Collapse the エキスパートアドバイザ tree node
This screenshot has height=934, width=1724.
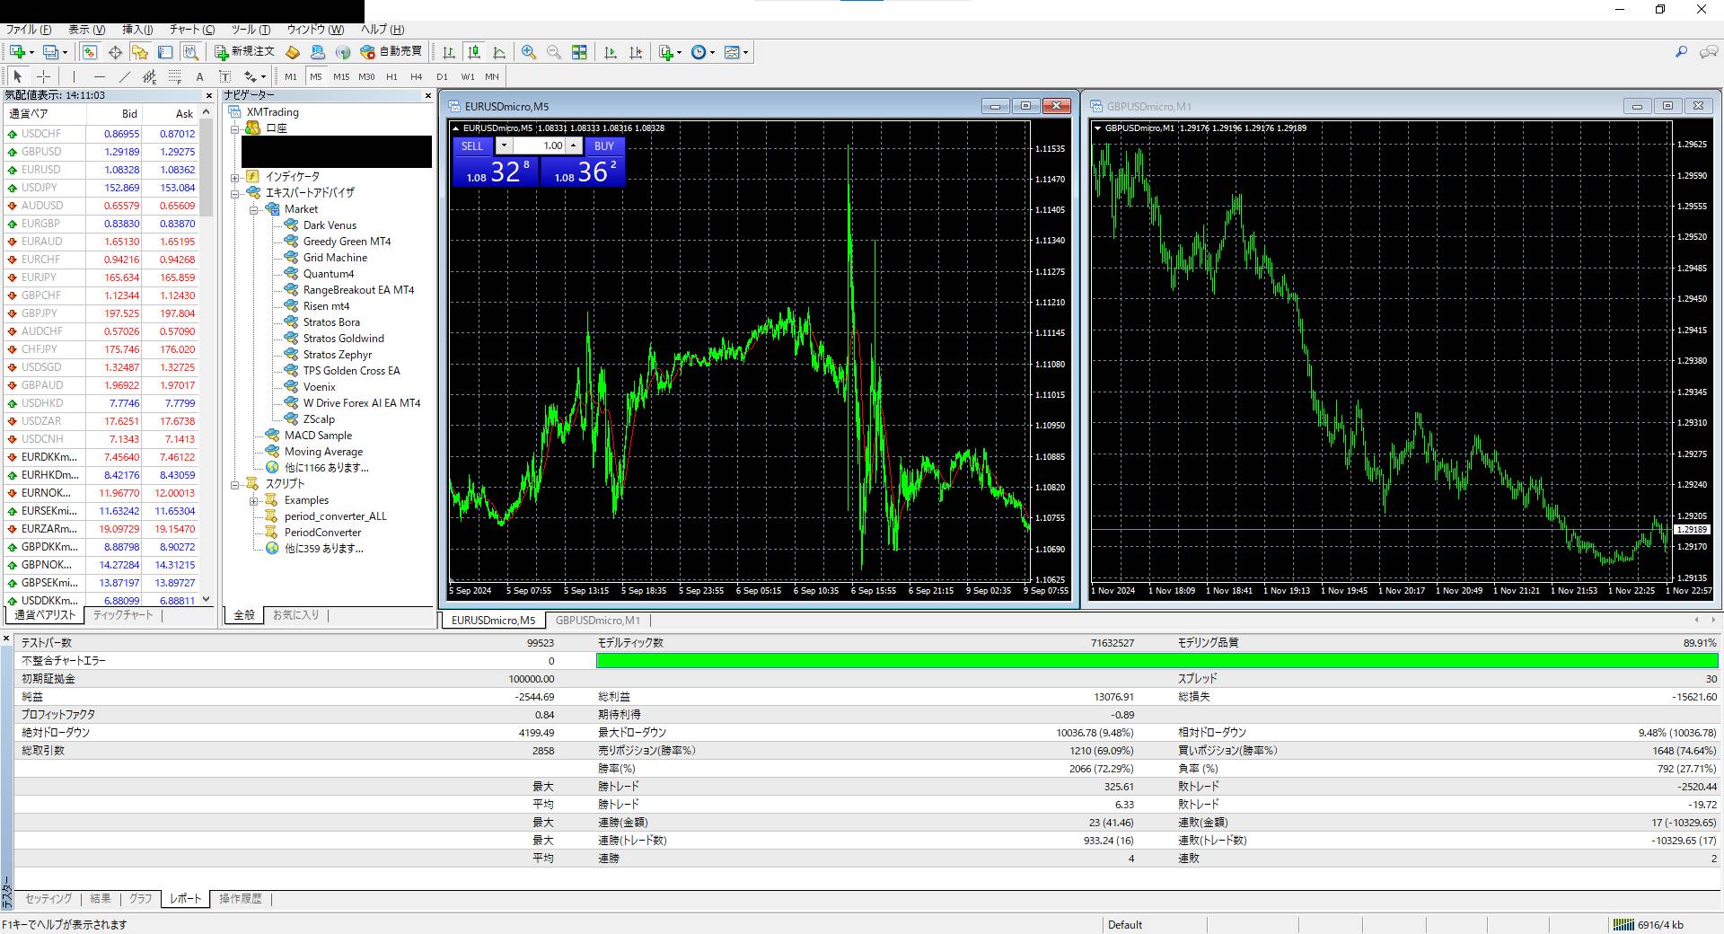235,193
